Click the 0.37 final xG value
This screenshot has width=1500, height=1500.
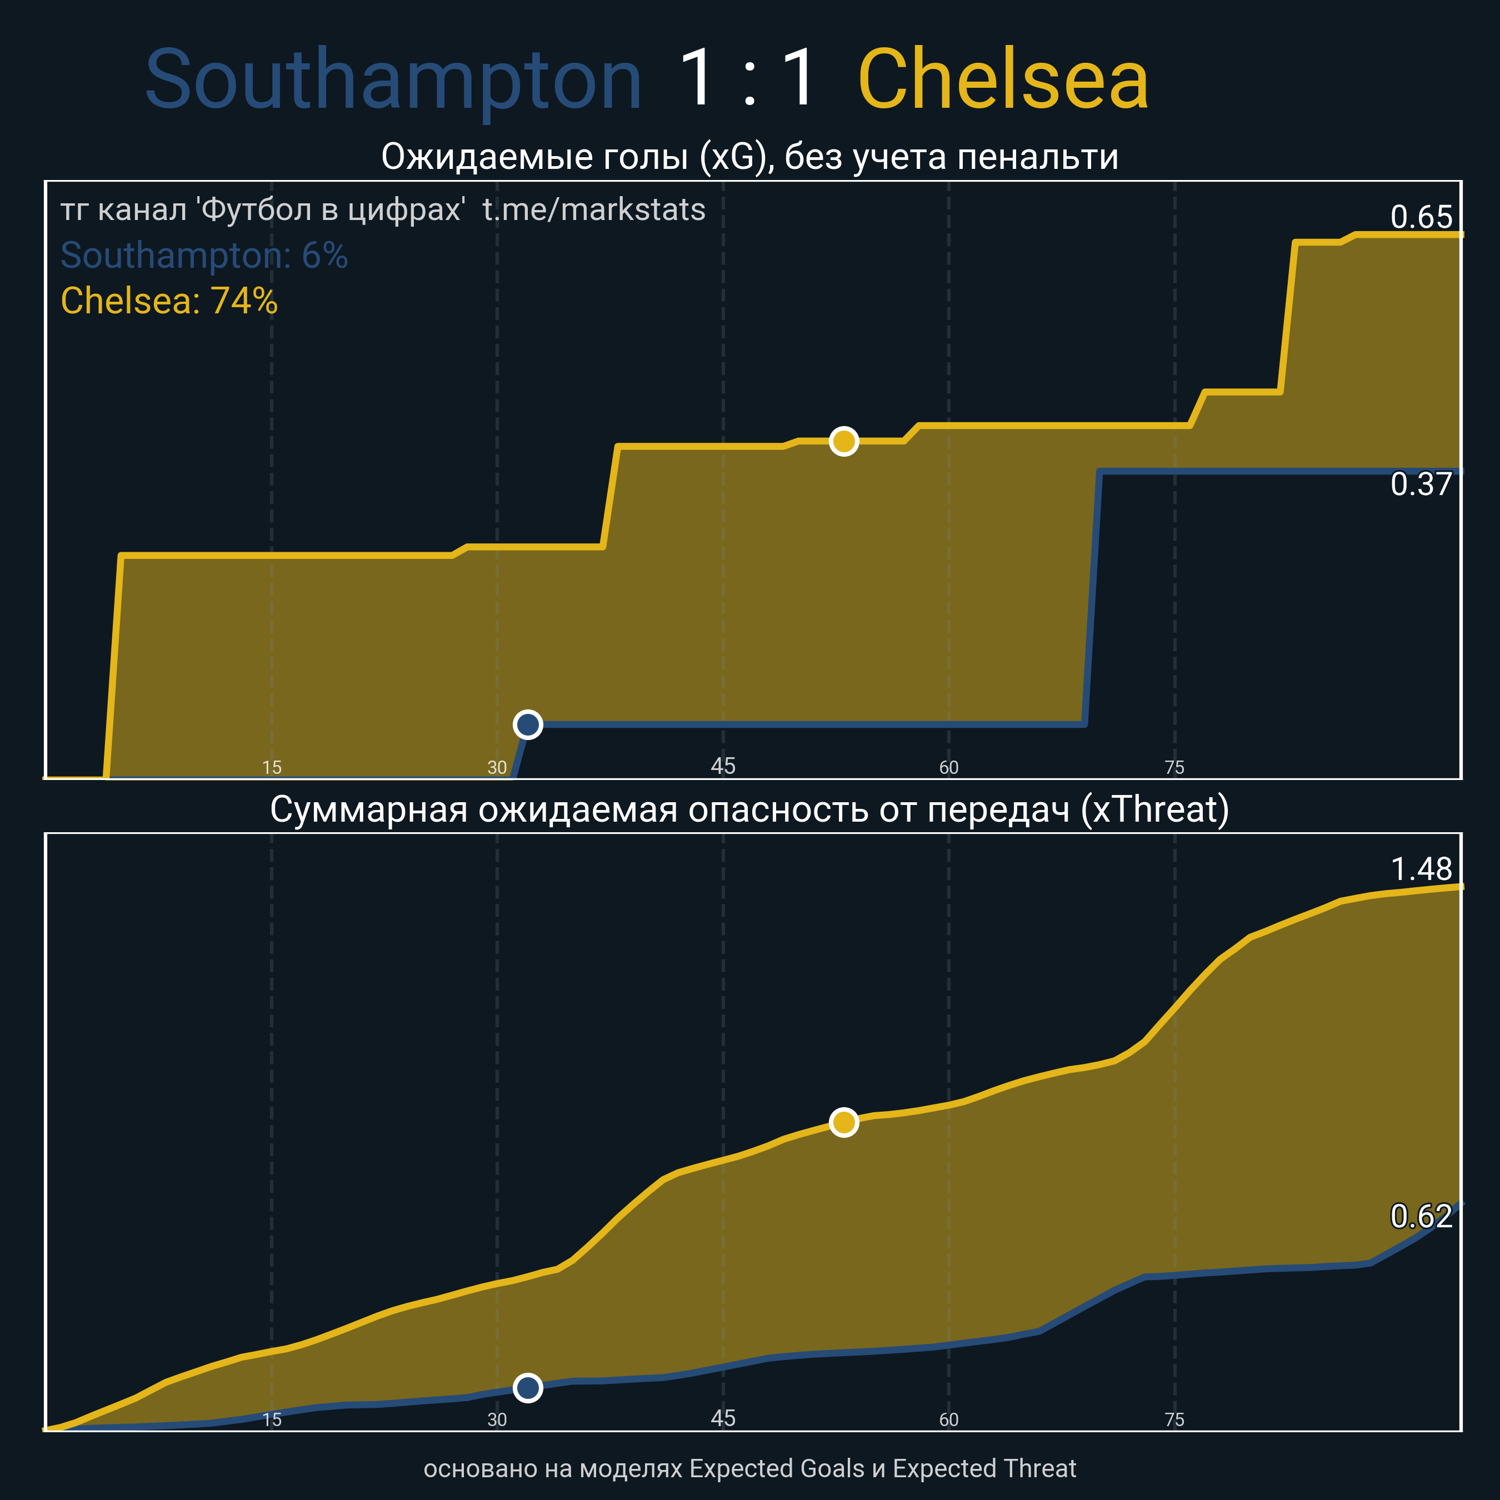pyautogui.click(x=1421, y=484)
